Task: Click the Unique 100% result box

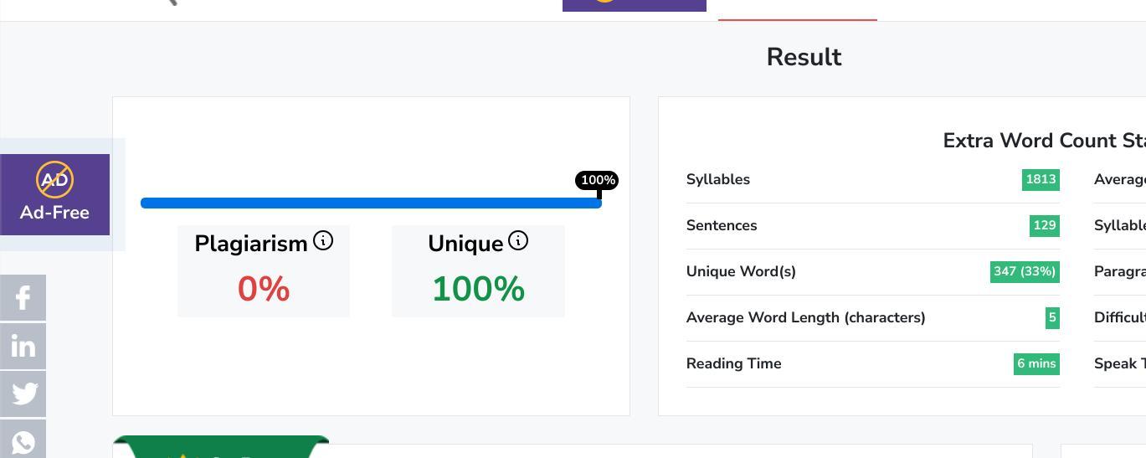Action: 478,271
